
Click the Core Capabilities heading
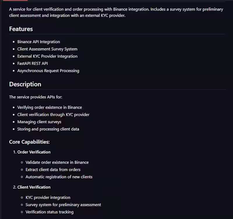tap(29, 142)
